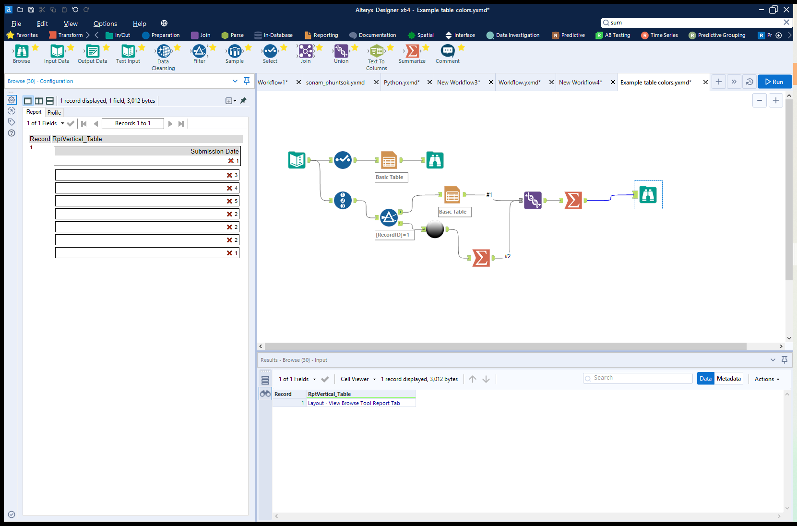The width and height of the screenshot is (797, 526).
Task: Switch to the Profile tab
Action: pyautogui.click(x=54, y=112)
